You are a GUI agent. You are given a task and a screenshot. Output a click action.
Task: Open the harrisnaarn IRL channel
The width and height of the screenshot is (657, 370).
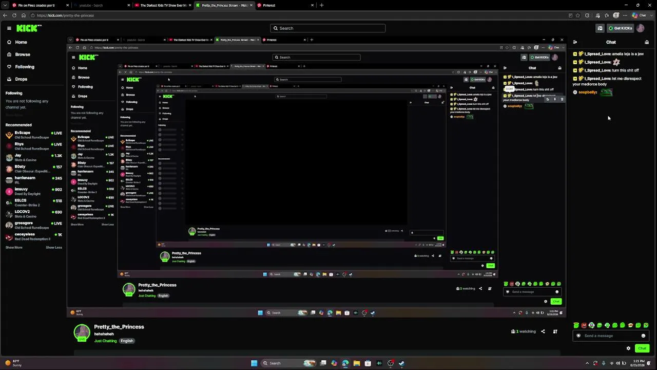(x=34, y=180)
